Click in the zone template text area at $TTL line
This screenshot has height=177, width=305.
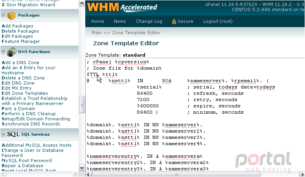(102, 75)
